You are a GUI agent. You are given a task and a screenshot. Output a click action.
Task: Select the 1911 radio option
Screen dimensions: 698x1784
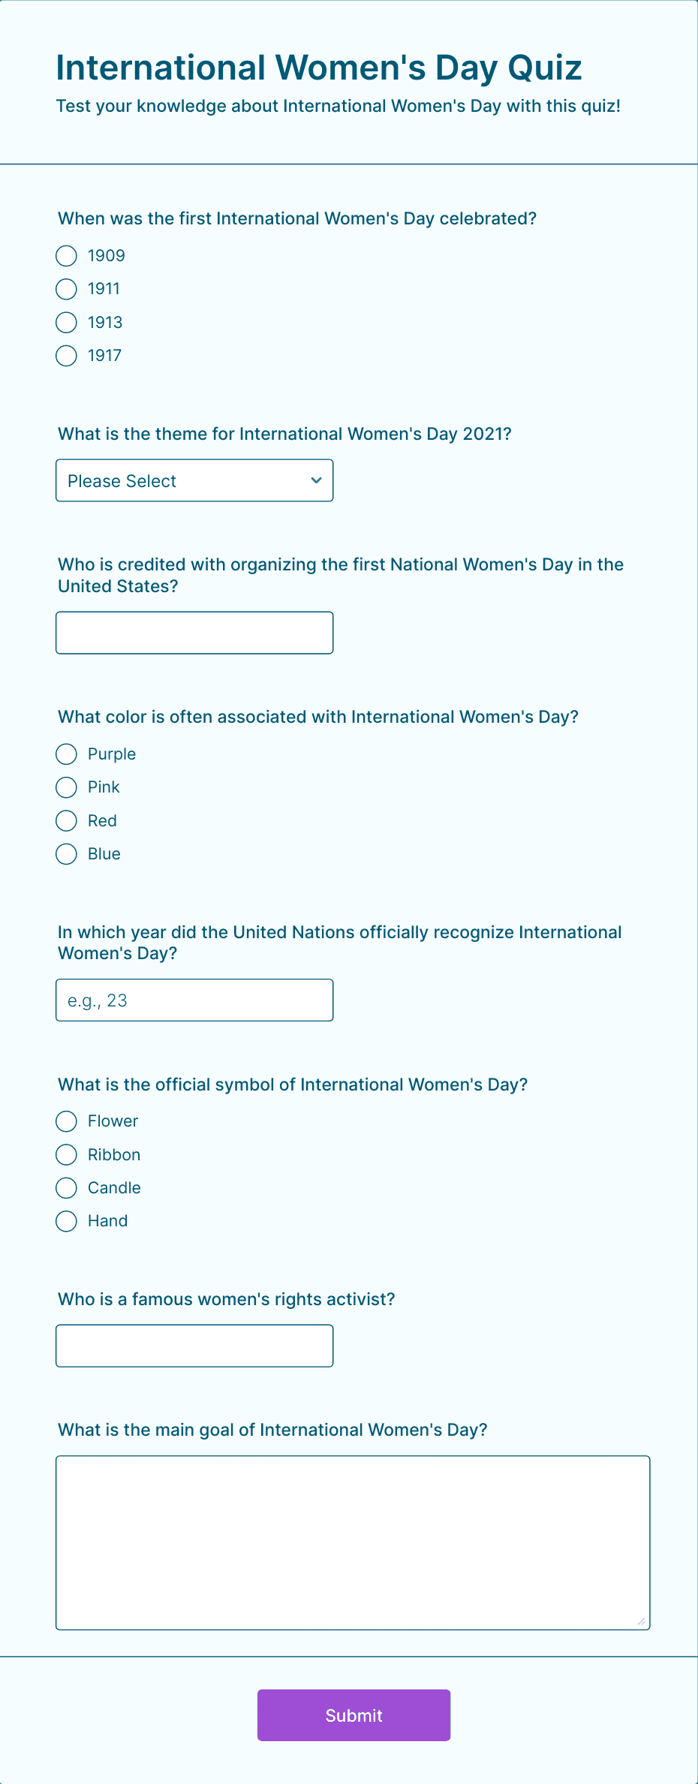tap(66, 289)
